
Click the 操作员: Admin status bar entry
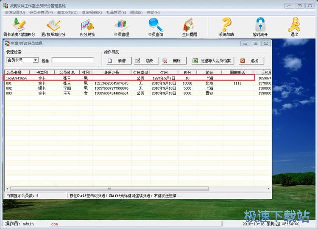coord(20,224)
